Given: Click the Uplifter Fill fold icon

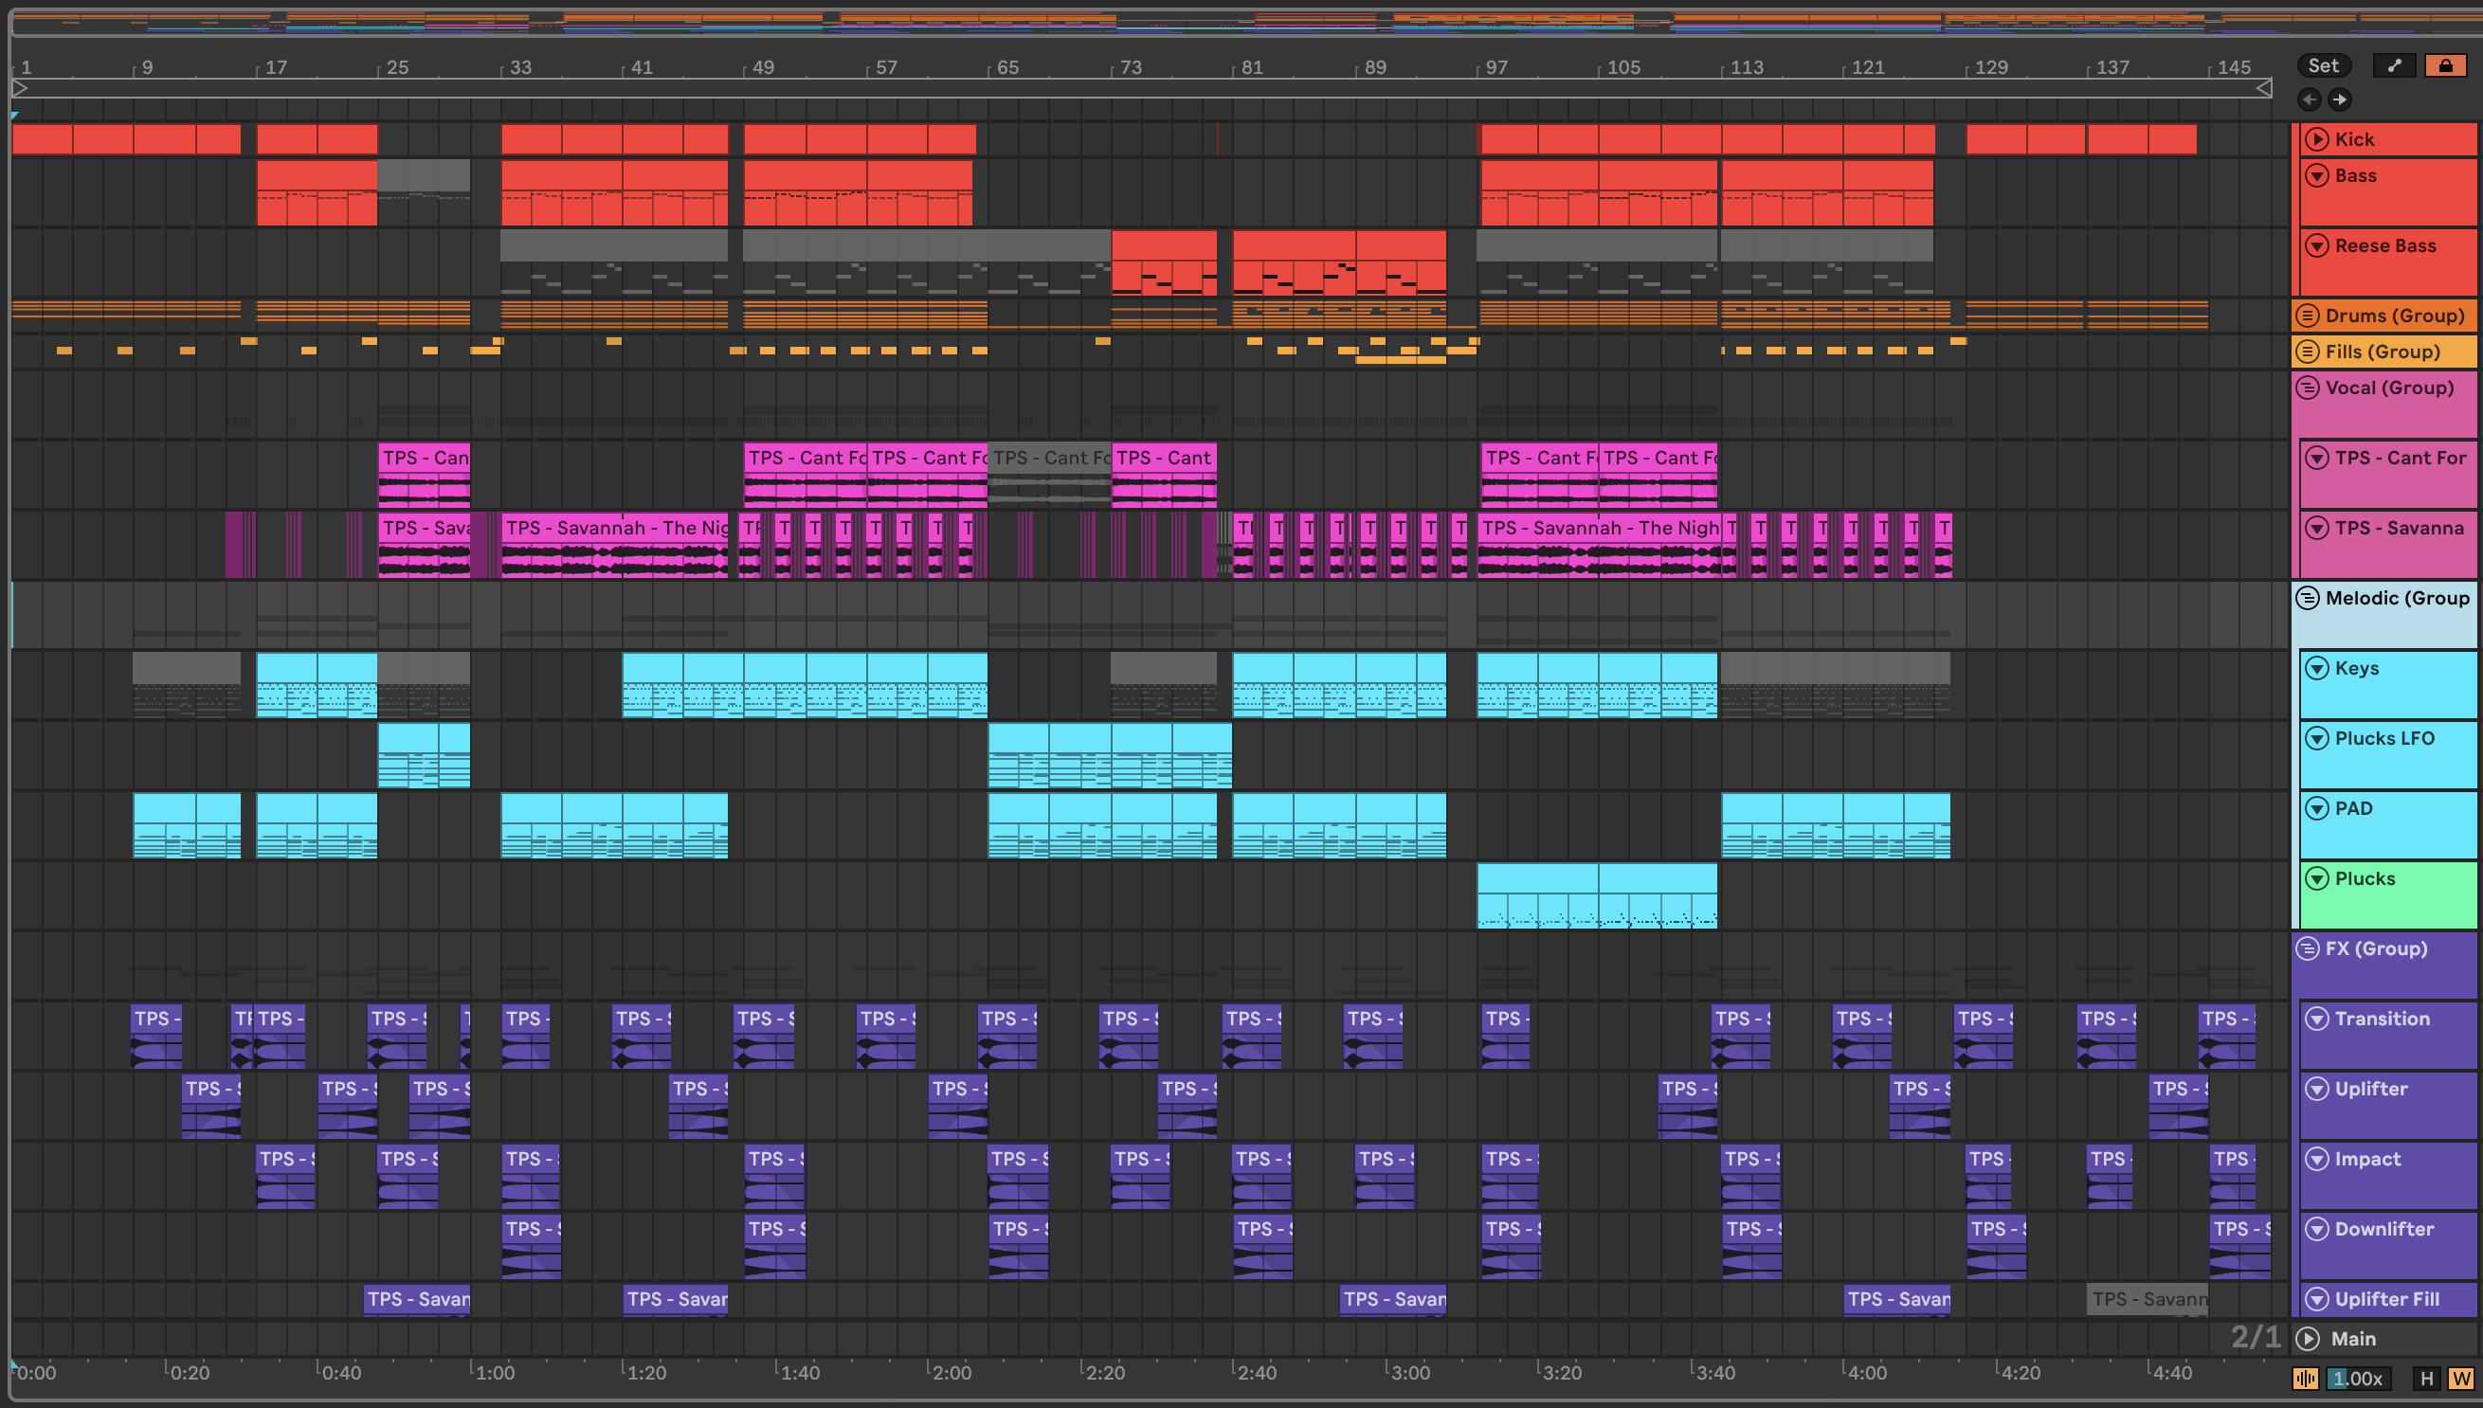Looking at the screenshot, I should click(2316, 1299).
